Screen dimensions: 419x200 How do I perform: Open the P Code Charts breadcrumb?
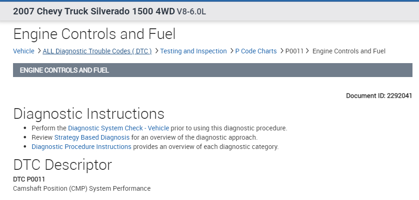click(256, 51)
